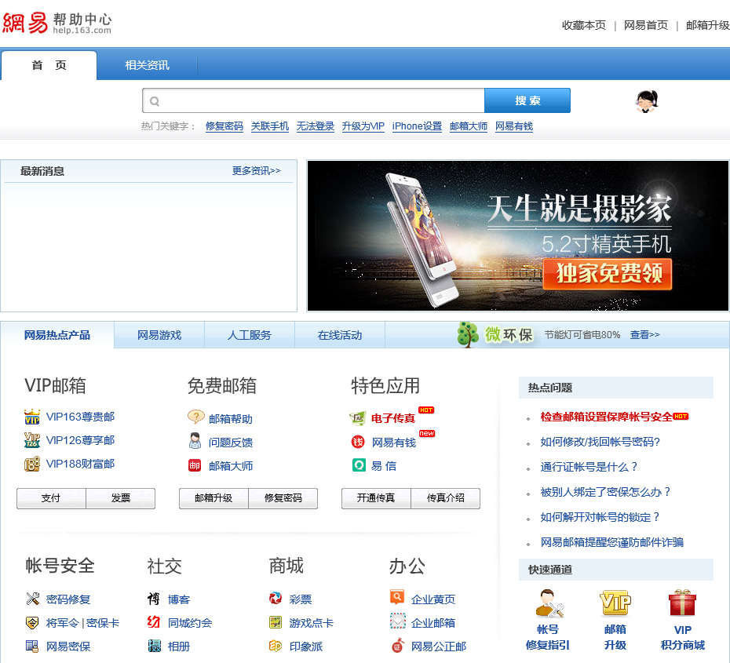Image resolution: width=730 pixels, height=663 pixels.
Task: Click the 邮箱帮助 question bubble icon
Action: (195, 417)
